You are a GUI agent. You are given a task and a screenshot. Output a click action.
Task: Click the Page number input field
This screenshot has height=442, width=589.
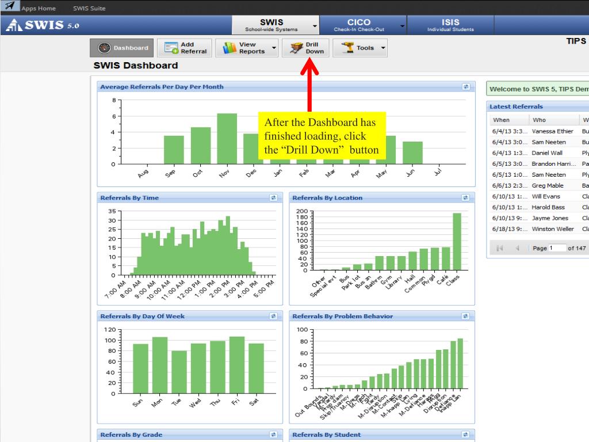coord(557,248)
